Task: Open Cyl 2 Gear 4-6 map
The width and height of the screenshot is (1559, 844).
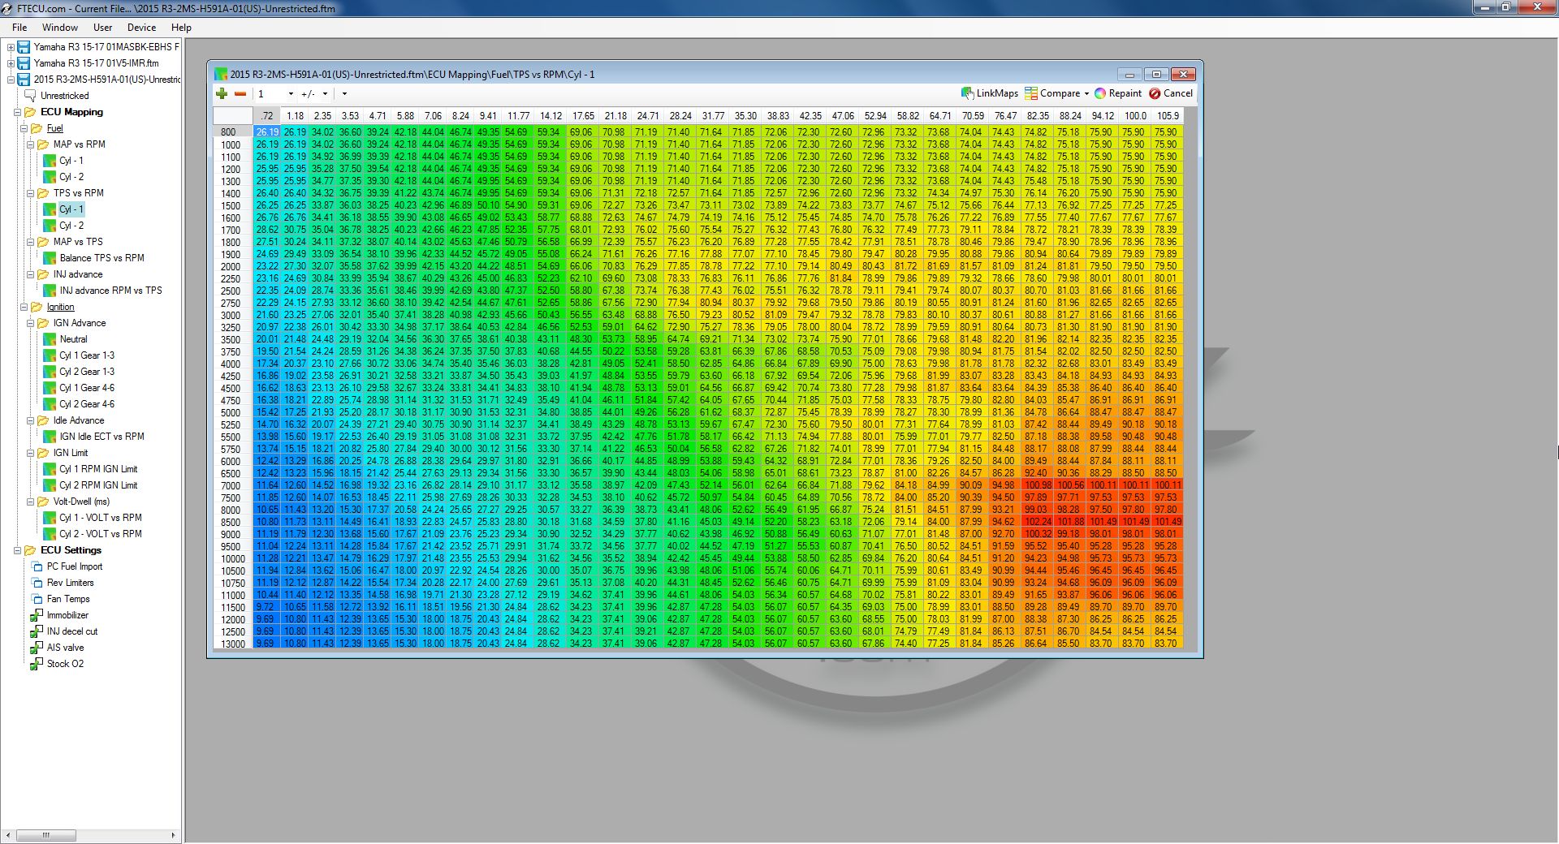Action: click(x=86, y=404)
